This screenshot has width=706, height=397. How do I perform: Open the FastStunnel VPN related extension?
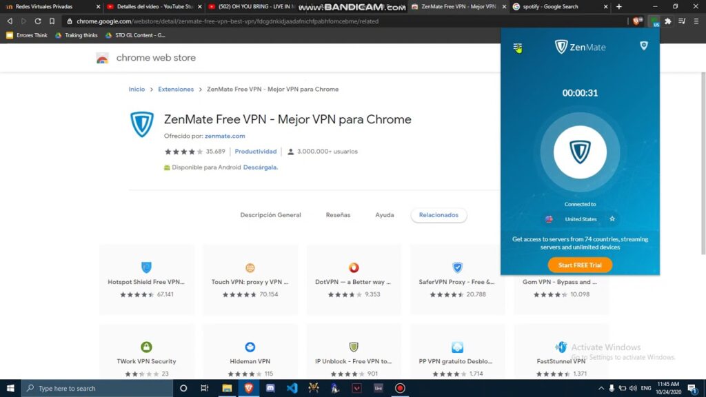coord(561,352)
